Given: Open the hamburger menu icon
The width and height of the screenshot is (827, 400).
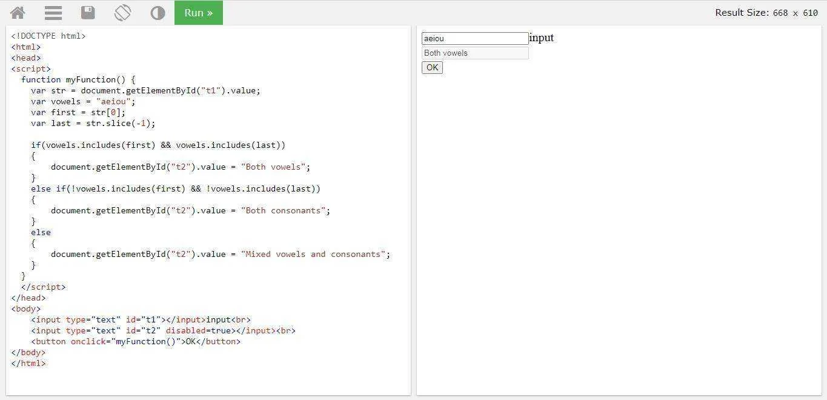Looking at the screenshot, I should tap(53, 13).
